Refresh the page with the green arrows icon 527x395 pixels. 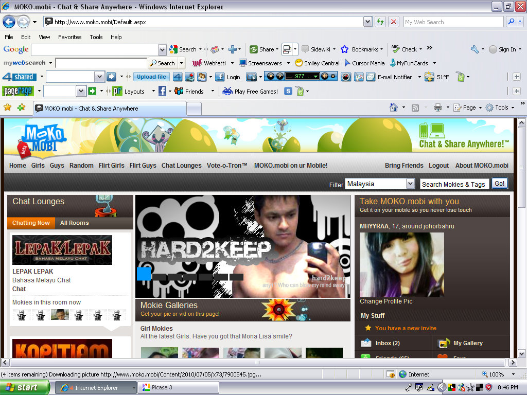click(x=380, y=22)
